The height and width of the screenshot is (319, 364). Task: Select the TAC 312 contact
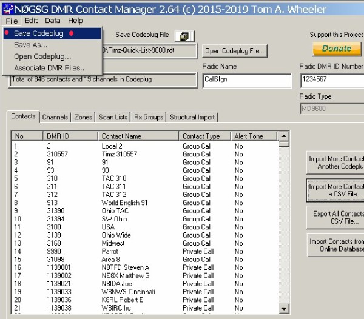point(145,195)
